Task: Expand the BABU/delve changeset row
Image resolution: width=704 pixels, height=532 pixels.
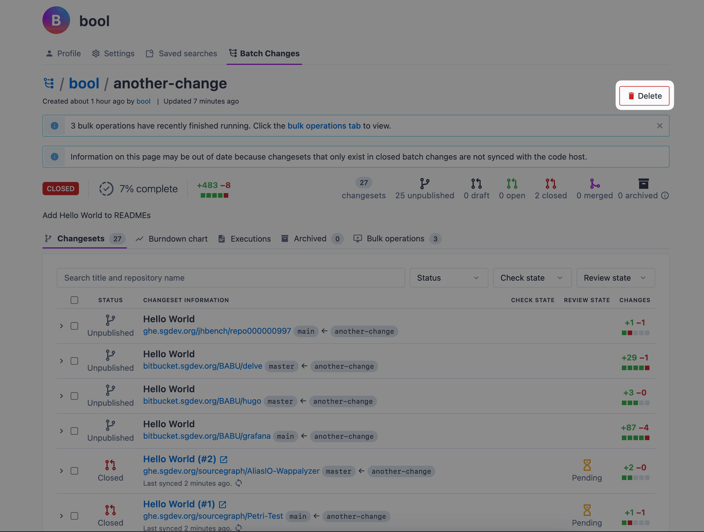Action: pyautogui.click(x=62, y=361)
